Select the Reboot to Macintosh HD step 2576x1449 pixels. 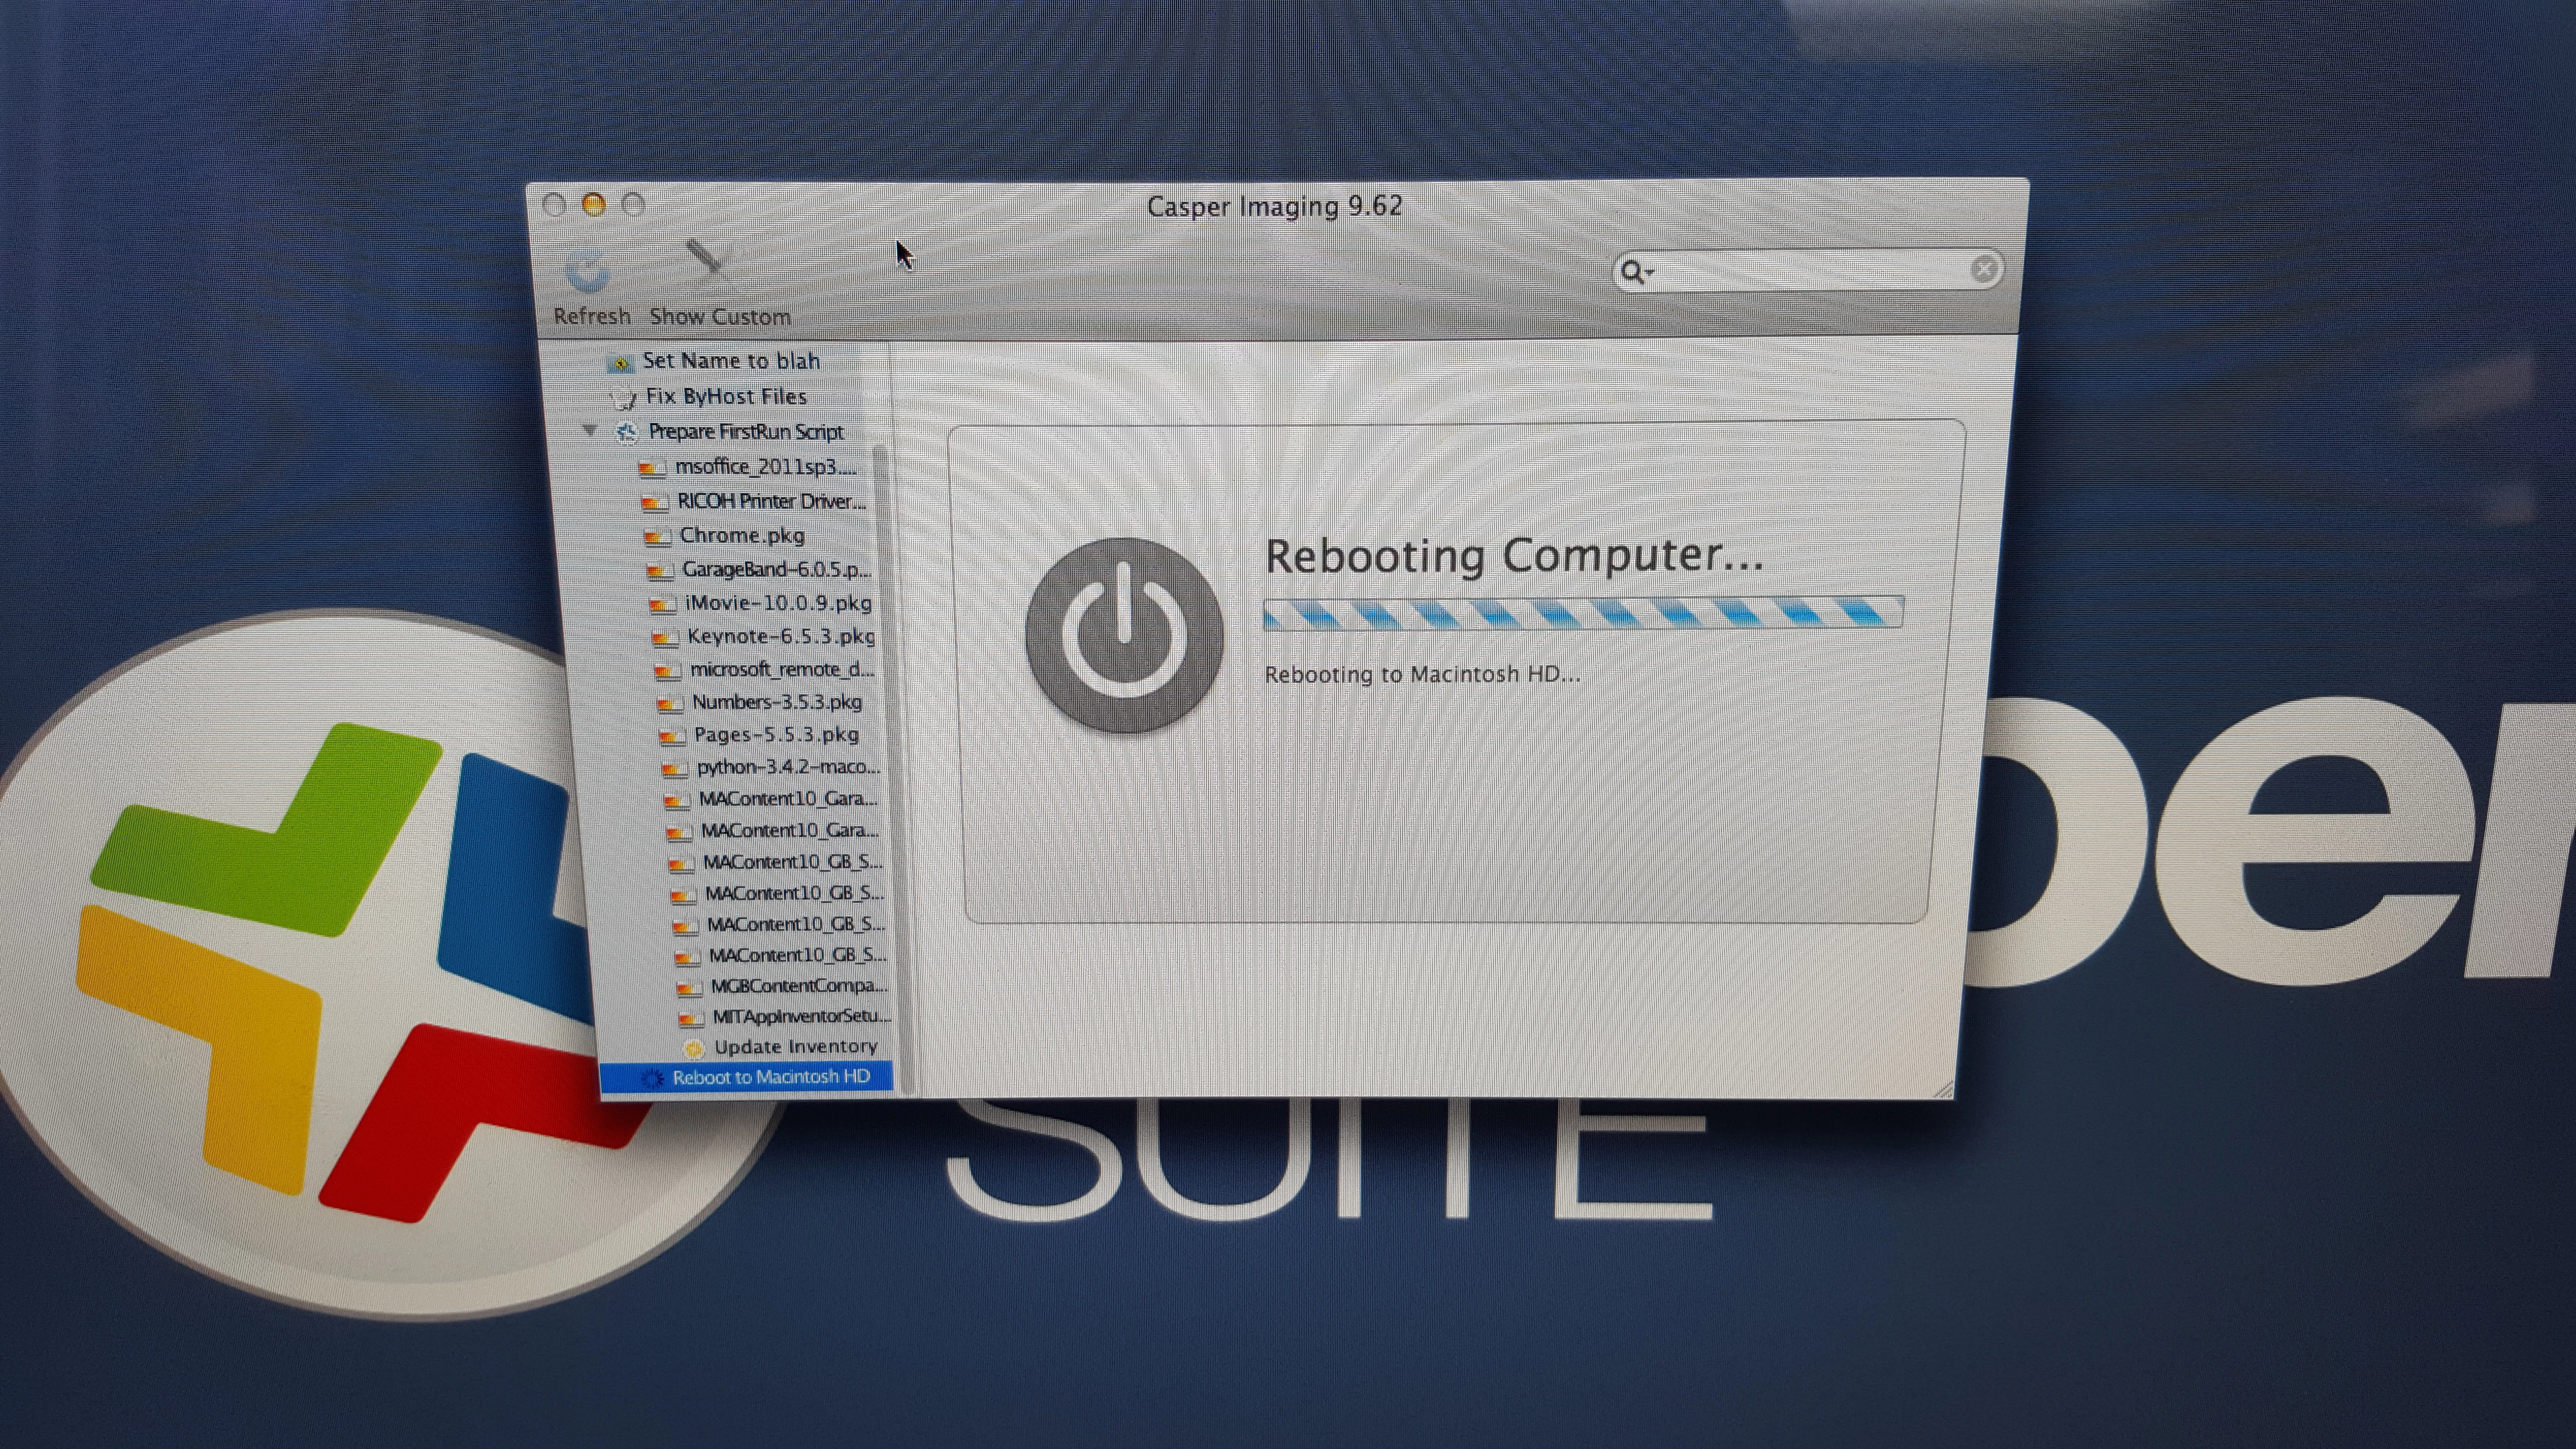click(x=770, y=1077)
